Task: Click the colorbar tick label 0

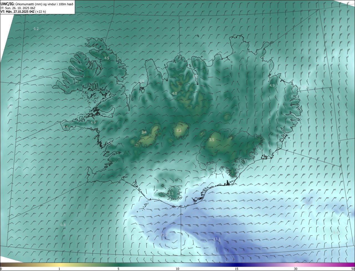Action: [x=1, y=269]
